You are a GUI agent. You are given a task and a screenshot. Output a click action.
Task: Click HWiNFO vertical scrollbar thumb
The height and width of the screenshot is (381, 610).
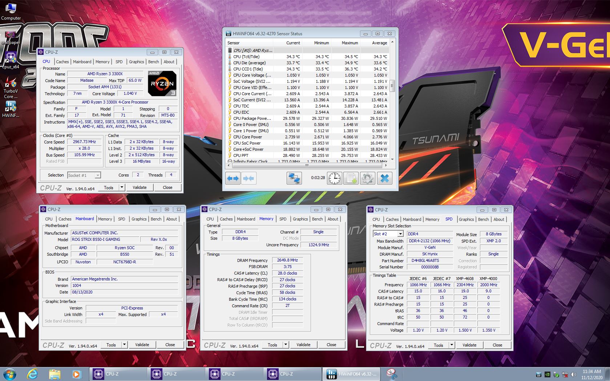392,86
